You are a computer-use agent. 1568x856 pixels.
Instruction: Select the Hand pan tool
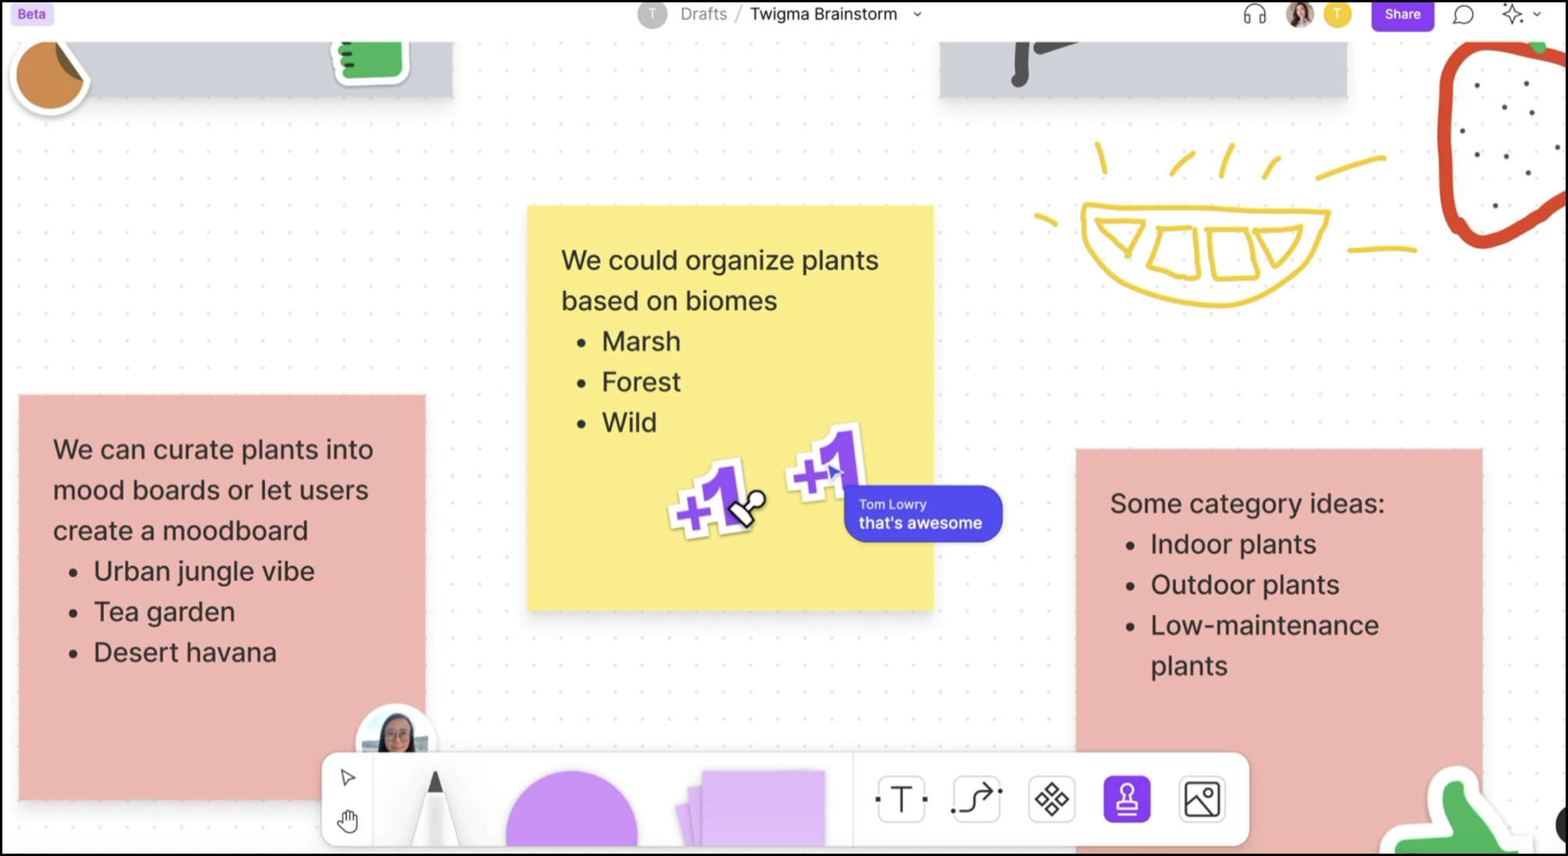348,821
